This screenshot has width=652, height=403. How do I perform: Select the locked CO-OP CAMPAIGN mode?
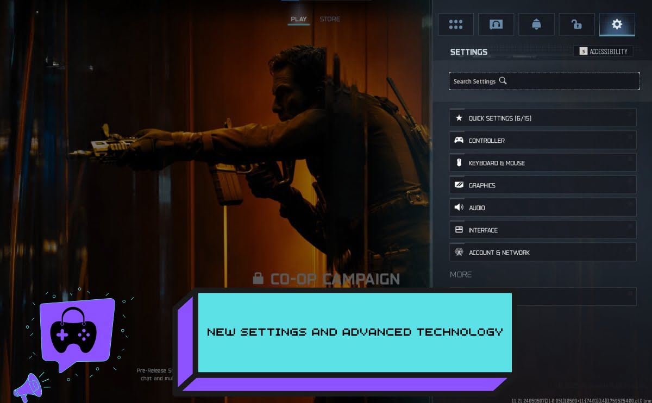coord(327,279)
